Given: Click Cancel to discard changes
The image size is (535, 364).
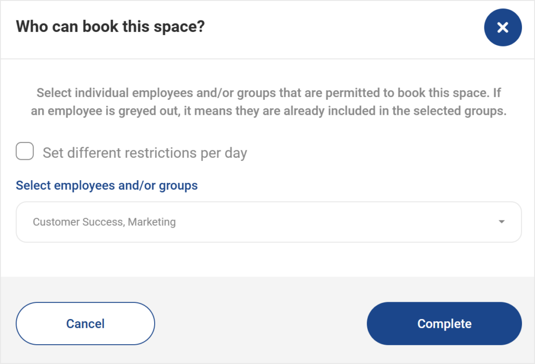Looking at the screenshot, I should tap(85, 323).
